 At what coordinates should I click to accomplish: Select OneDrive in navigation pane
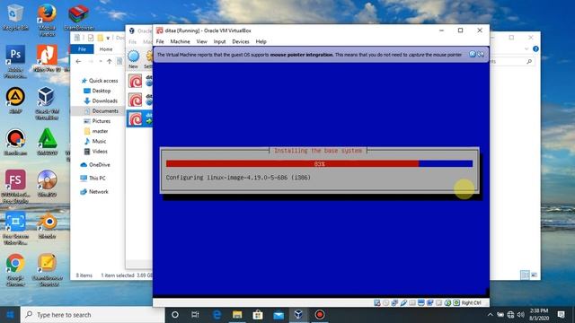tap(95, 165)
